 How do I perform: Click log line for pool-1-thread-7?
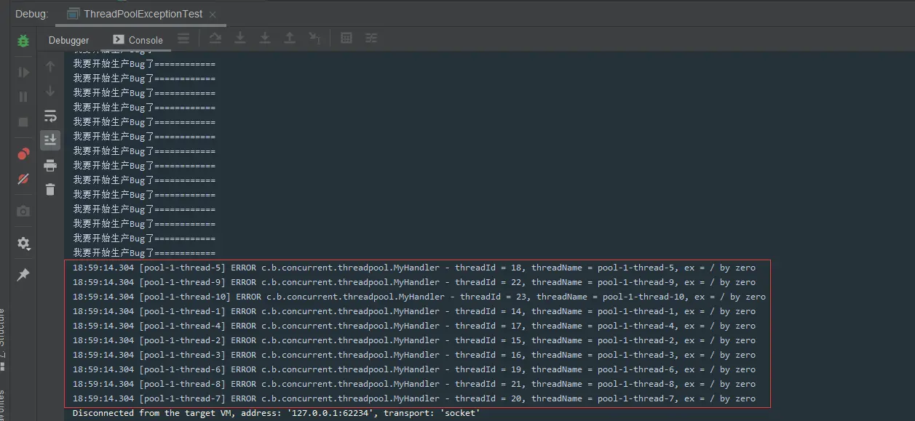tap(414, 398)
